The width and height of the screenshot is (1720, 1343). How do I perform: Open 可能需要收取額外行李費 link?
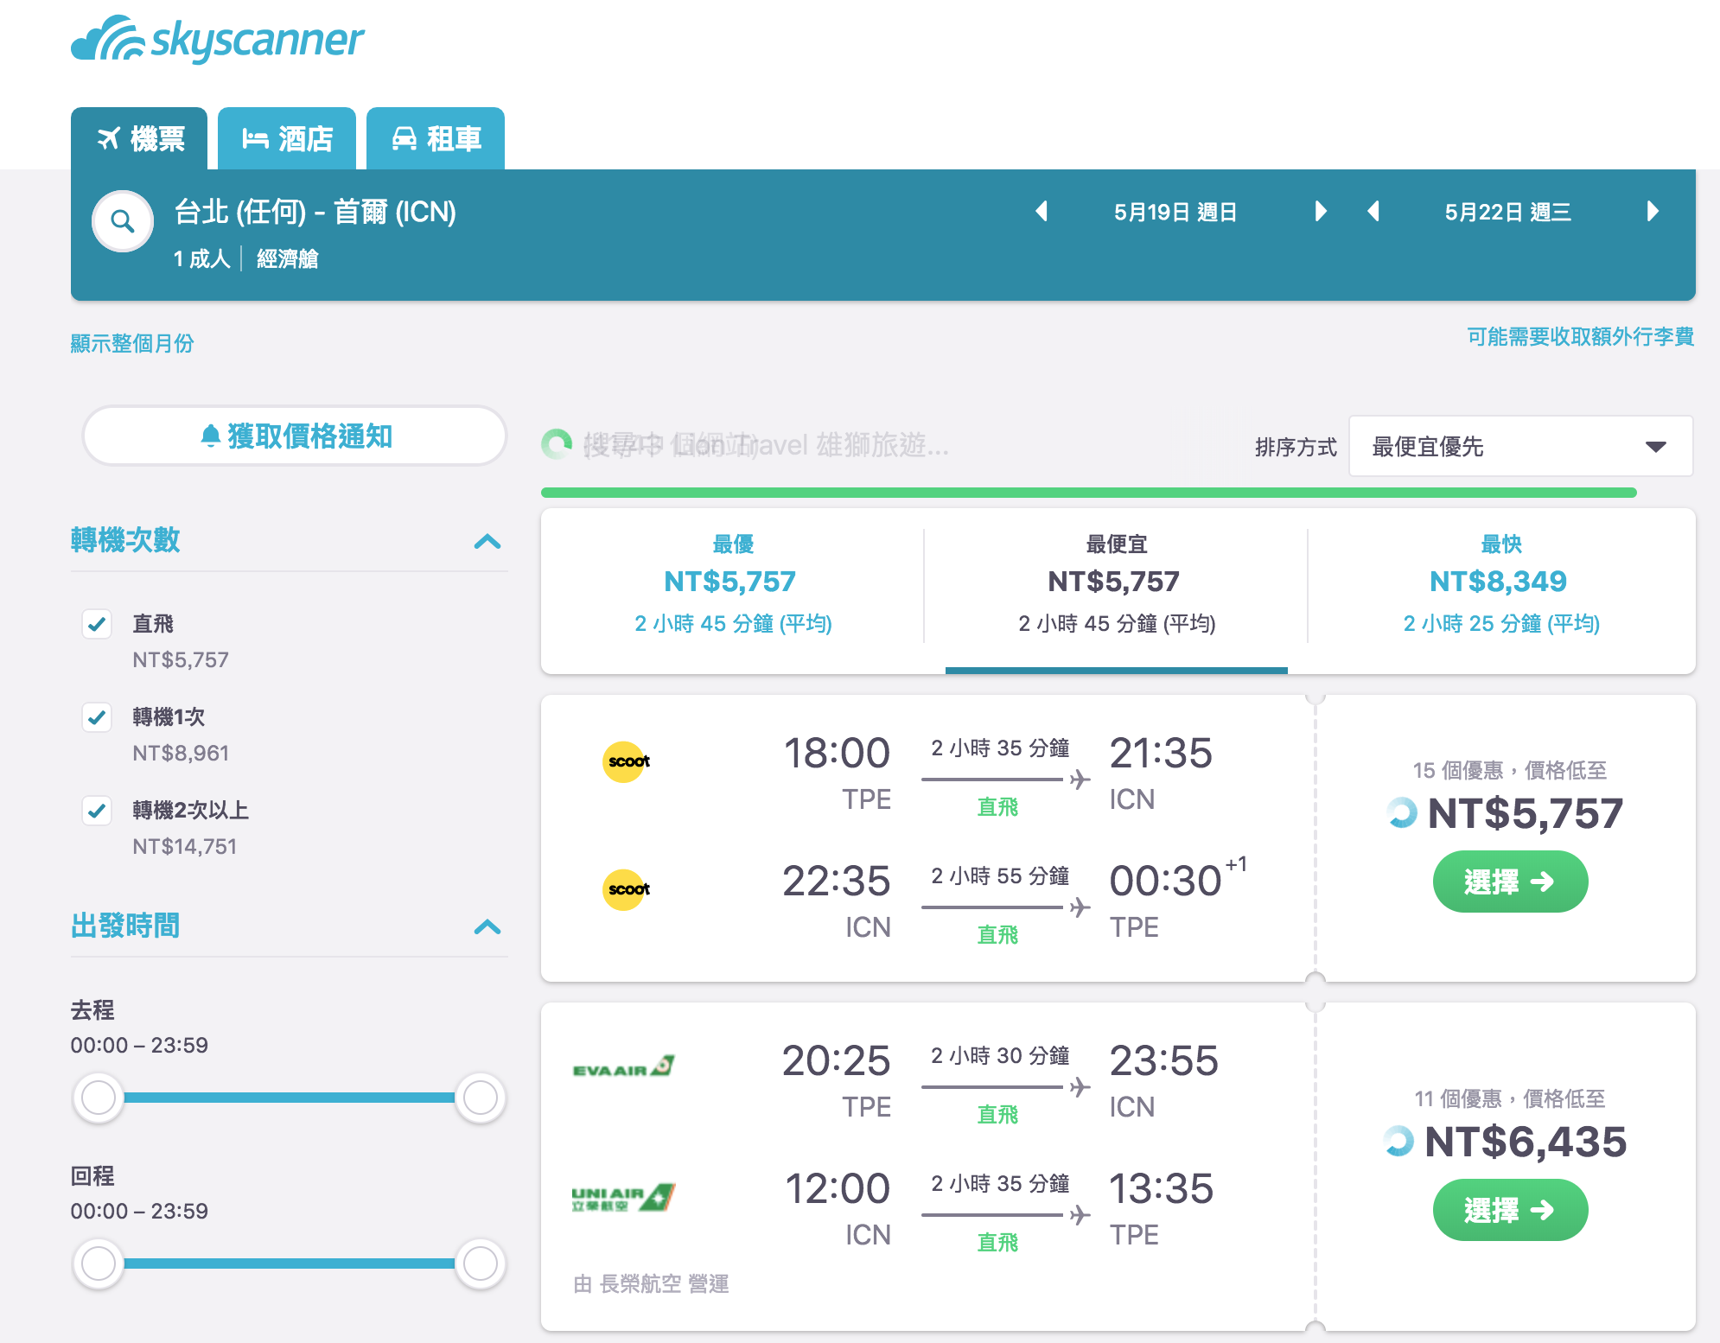[x=1580, y=336]
